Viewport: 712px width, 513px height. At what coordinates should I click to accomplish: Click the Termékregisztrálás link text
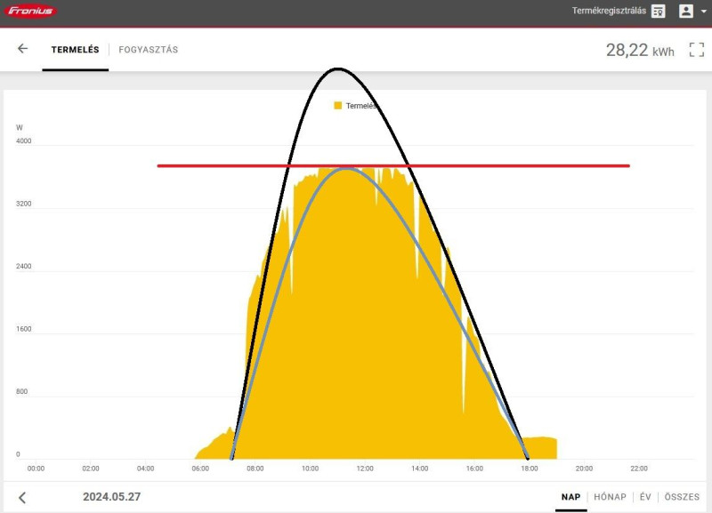[609, 11]
